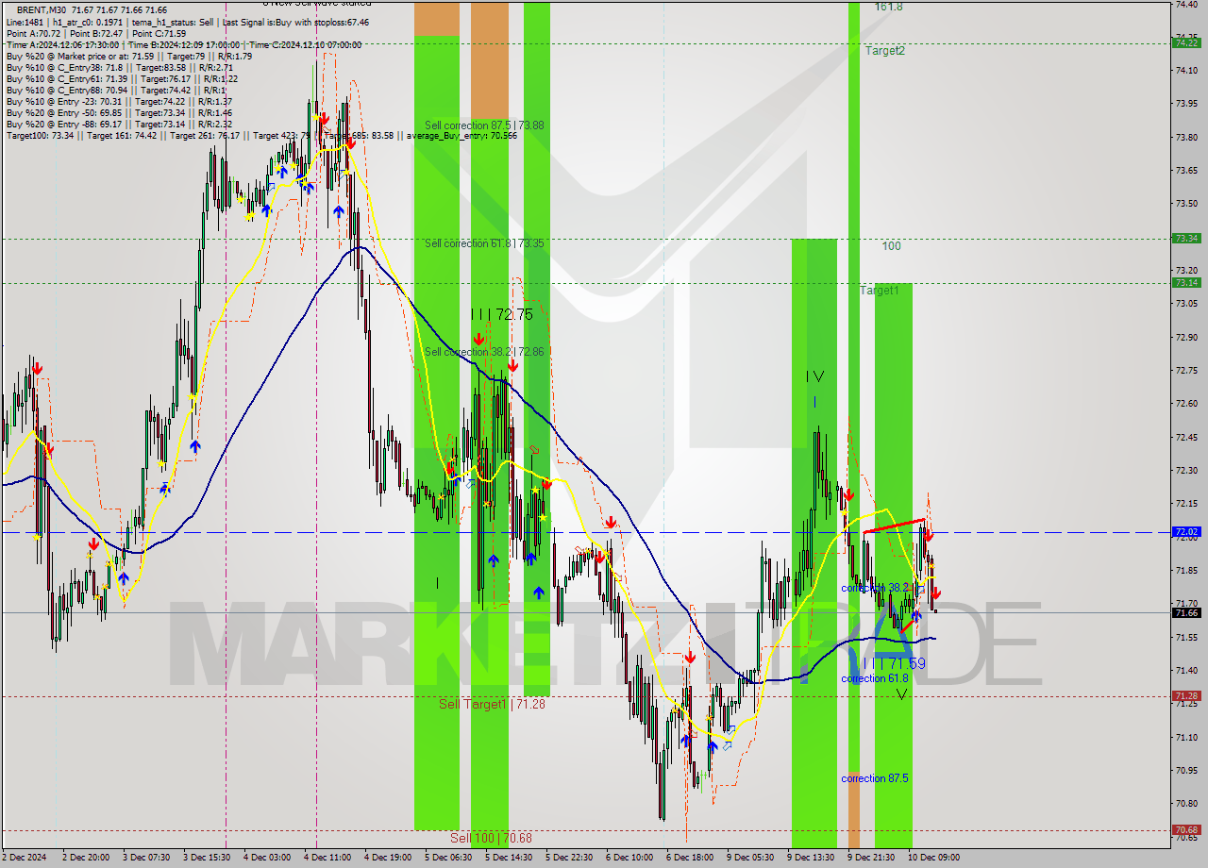Select the 'Target2' label on chart
Viewport: 1208px width, 868px height.
pyautogui.click(x=885, y=51)
